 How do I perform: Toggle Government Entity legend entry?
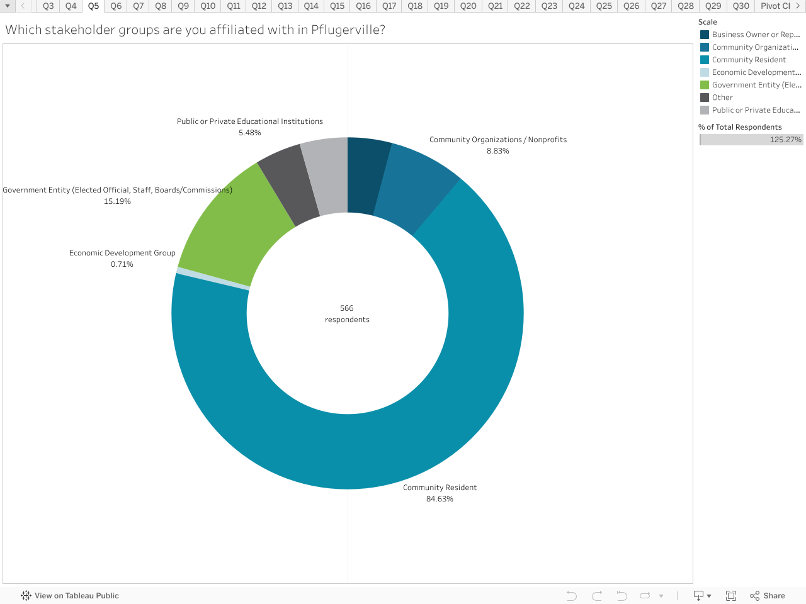pos(756,85)
